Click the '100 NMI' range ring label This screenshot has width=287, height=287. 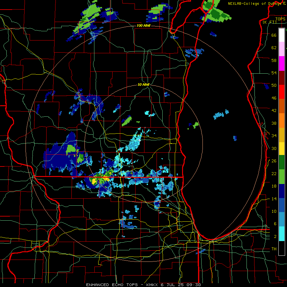[x=143, y=26]
